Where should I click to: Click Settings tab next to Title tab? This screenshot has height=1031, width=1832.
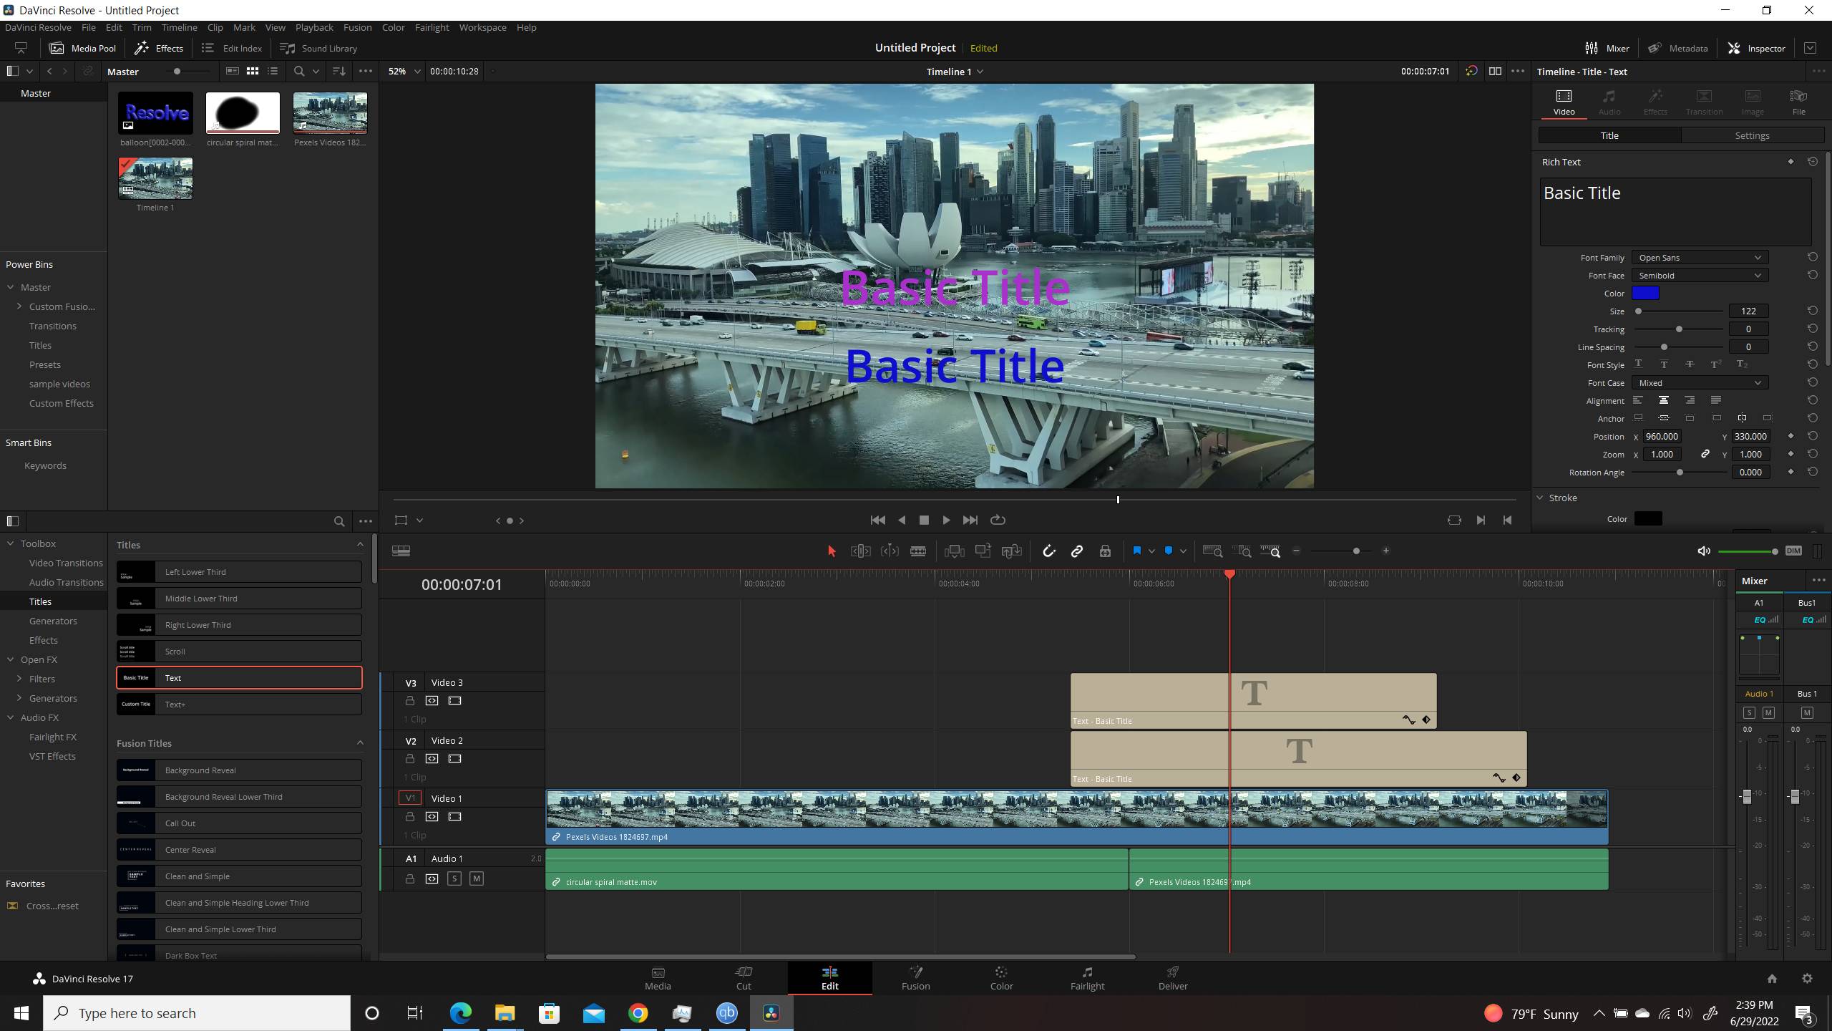tap(1751, 136)
